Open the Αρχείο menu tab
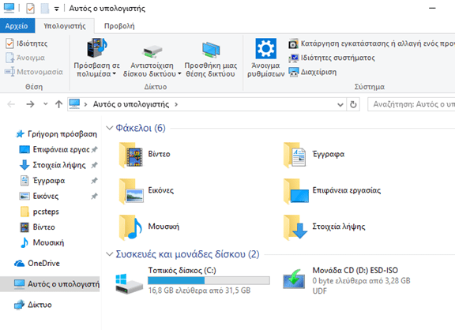This screenshot has width=455, height=330. coord(17,26)
